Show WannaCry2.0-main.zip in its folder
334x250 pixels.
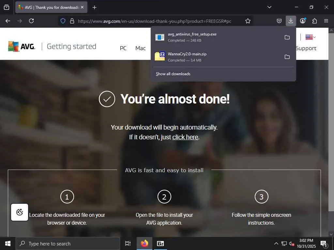[287, 57]
